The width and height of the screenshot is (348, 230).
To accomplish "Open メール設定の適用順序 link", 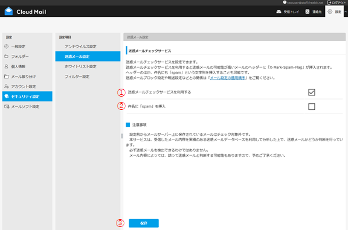I will point(228,78).
